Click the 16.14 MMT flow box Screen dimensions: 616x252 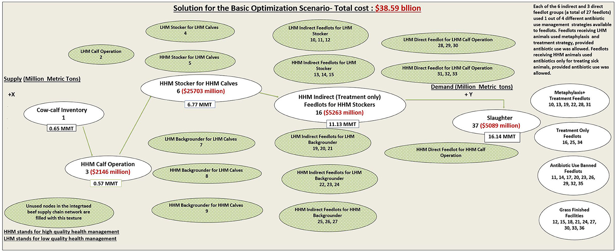502,137
